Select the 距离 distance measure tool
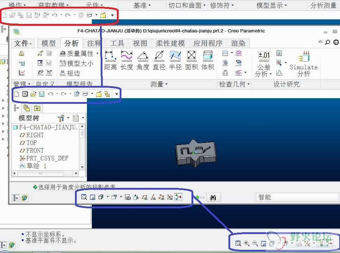 tap(110, 60)
